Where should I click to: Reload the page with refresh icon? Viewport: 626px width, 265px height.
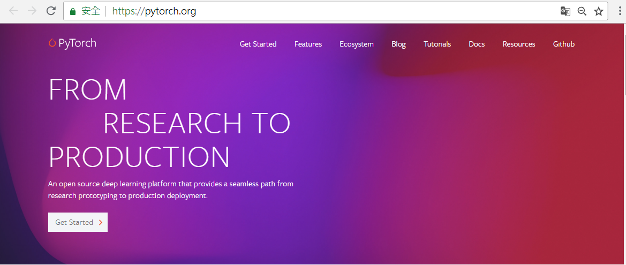coord(51,11)
